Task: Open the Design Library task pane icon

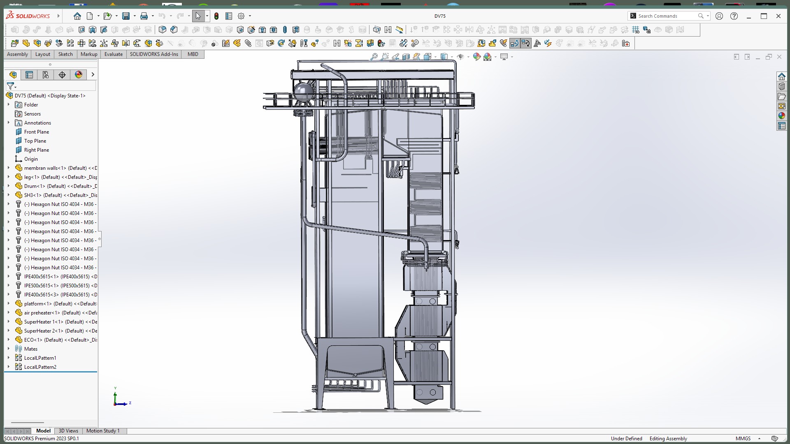Action: click(x=781, y=86)
